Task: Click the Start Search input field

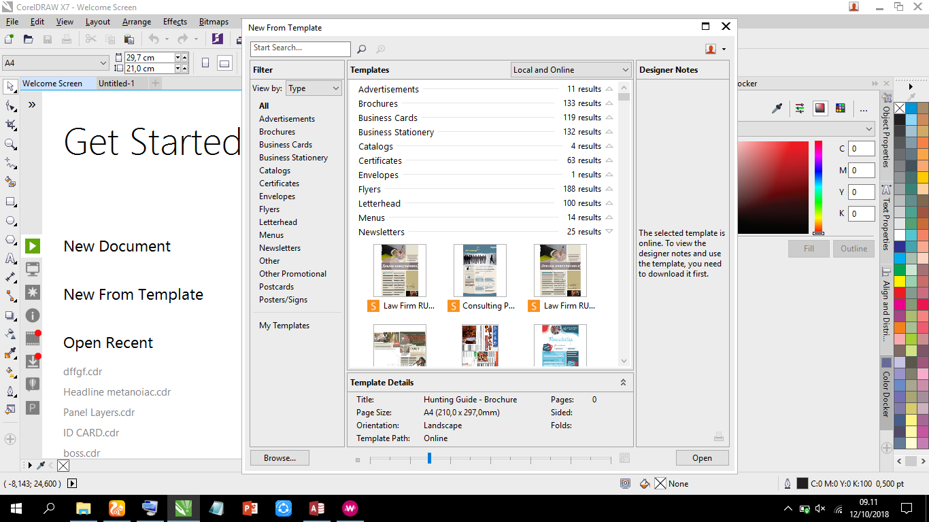Action: tap(300, 49)
